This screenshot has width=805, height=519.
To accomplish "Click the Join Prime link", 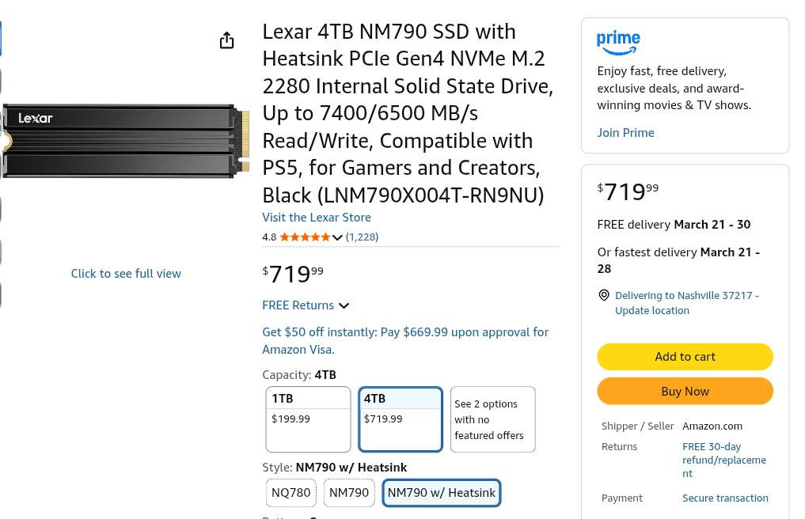I will pyautogui.click(x=625, y=132).
